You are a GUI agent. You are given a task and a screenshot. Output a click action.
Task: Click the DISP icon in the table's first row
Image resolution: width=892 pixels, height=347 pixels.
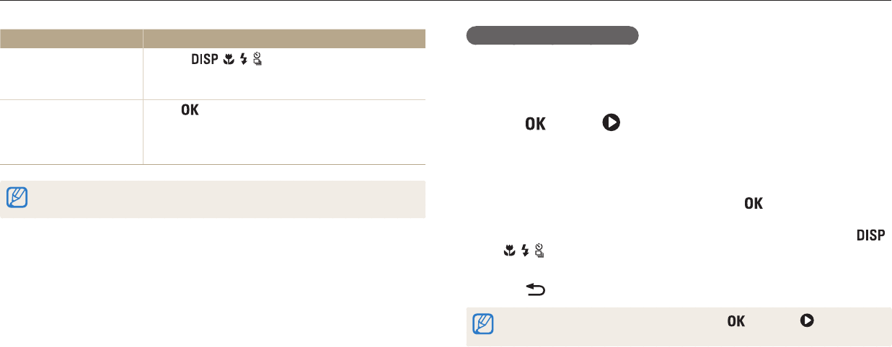204,60
